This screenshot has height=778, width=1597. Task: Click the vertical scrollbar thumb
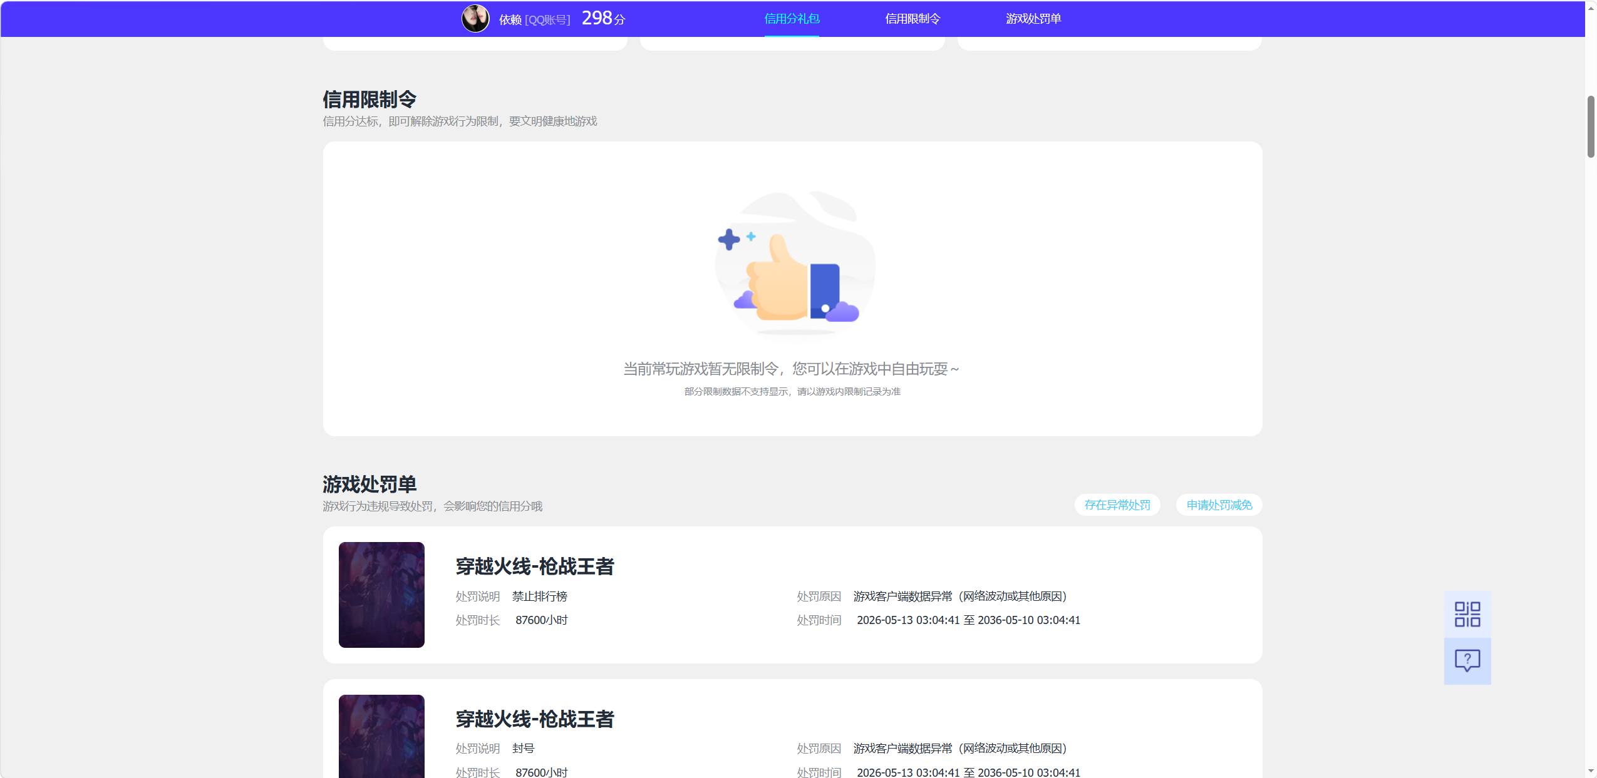(1591, 126)
